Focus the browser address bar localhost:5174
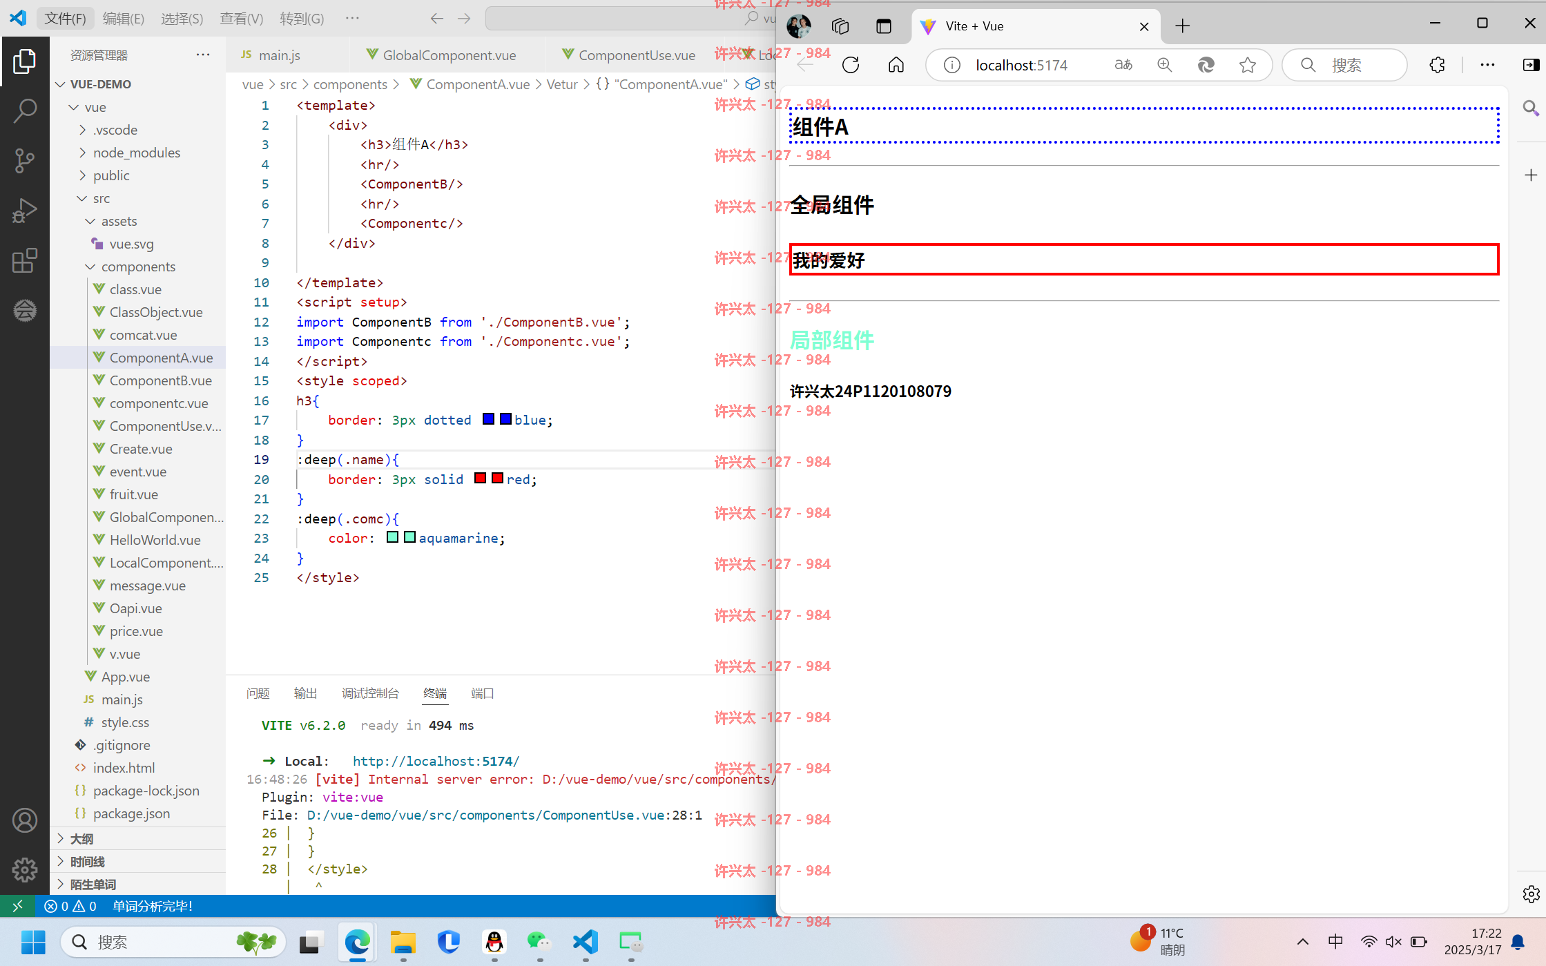The image size is (1546, 966). point(1021,65)
